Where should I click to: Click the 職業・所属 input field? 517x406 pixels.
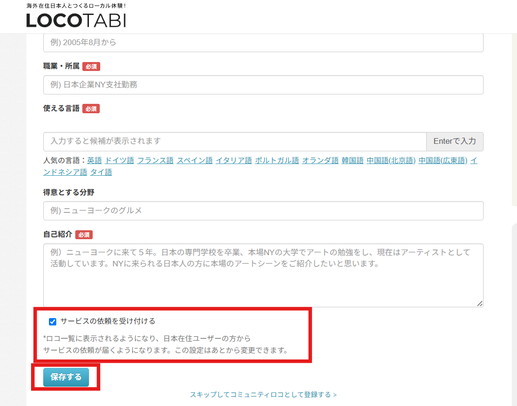[263, 85]
